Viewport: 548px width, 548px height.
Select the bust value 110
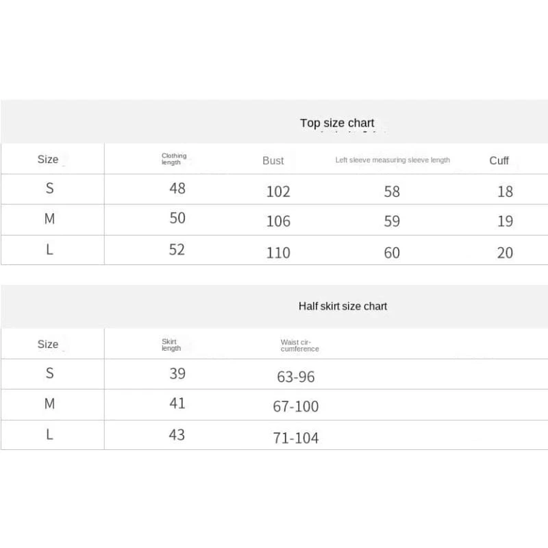pos(278,253)
